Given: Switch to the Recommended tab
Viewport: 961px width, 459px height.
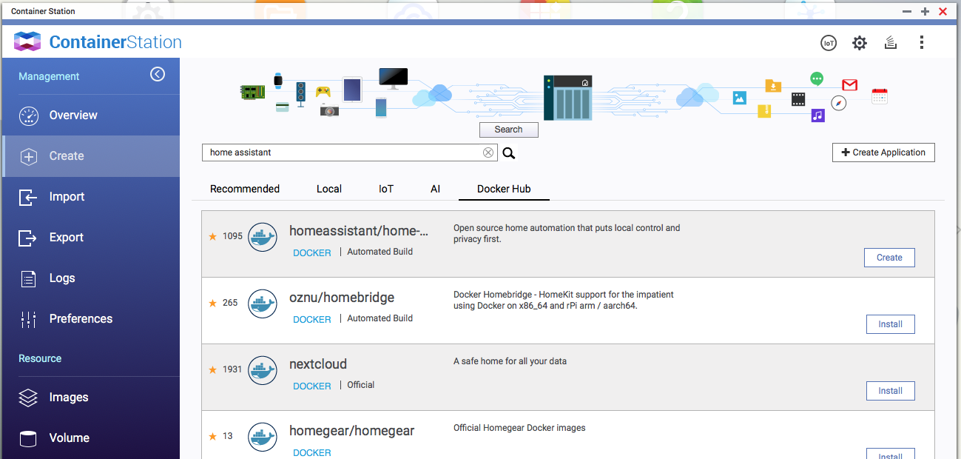Looking at the screenshot, I should coord(245,189).
